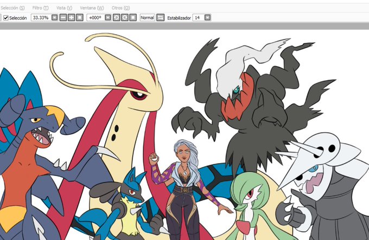Image resolution: width=369 pixels, height=240 pixels.
Task: Toggle the Selección checkbox
Action: click(x=6, y=18)
